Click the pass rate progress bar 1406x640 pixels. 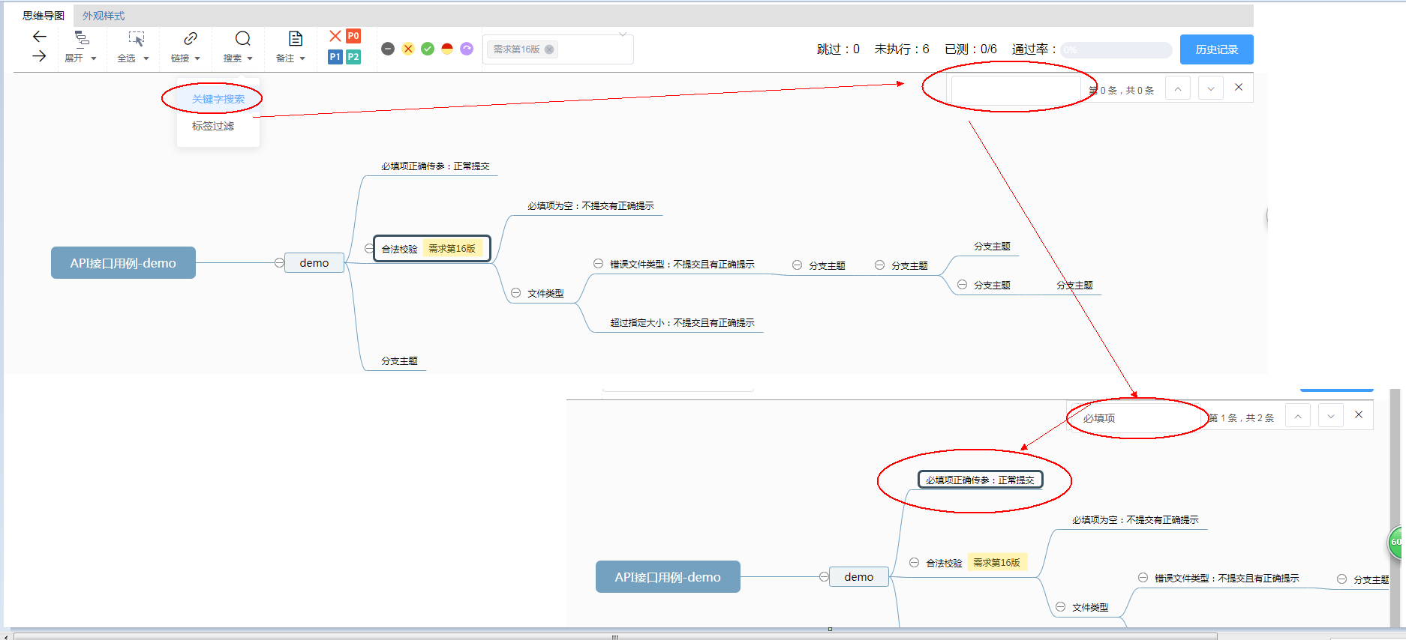tap(1116, 50)
